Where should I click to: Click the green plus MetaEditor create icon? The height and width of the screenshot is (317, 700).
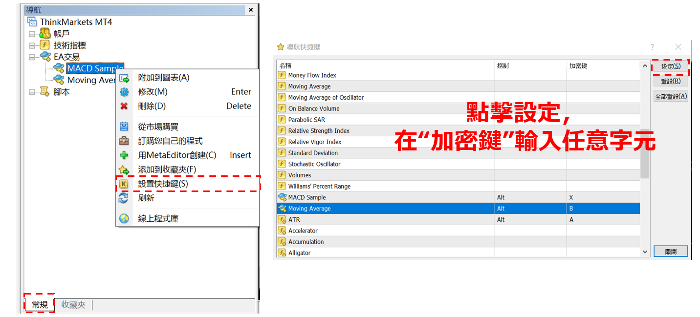[124, 155]
